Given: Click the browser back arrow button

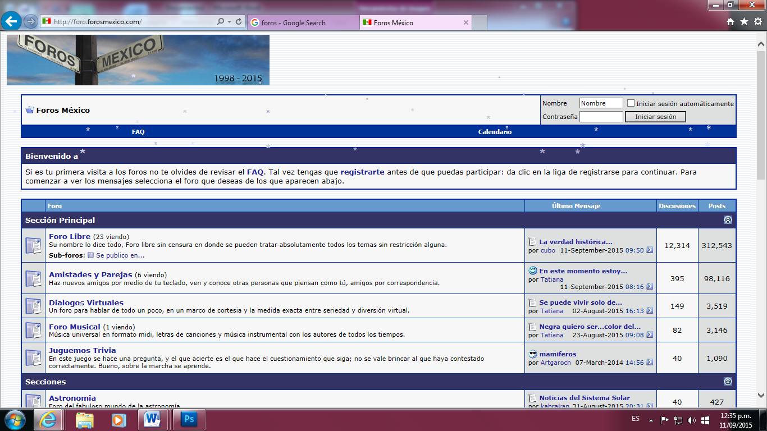Looking at the screenshot, I should tap(12, 21).
